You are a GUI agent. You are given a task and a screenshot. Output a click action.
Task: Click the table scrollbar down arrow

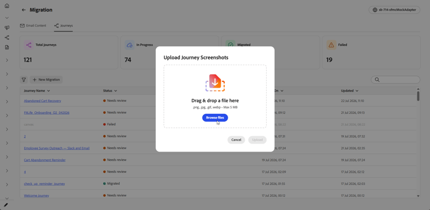coord(418,196)
